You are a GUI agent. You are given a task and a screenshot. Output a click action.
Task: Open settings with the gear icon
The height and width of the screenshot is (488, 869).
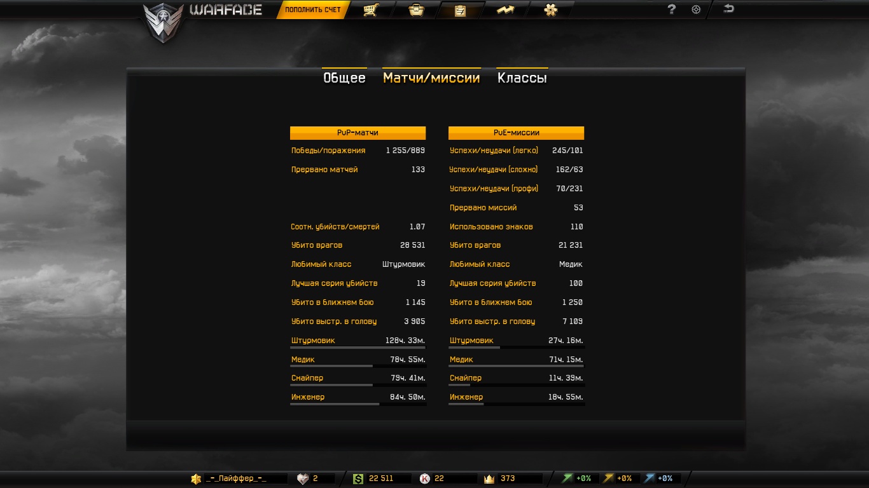(696, 10)
